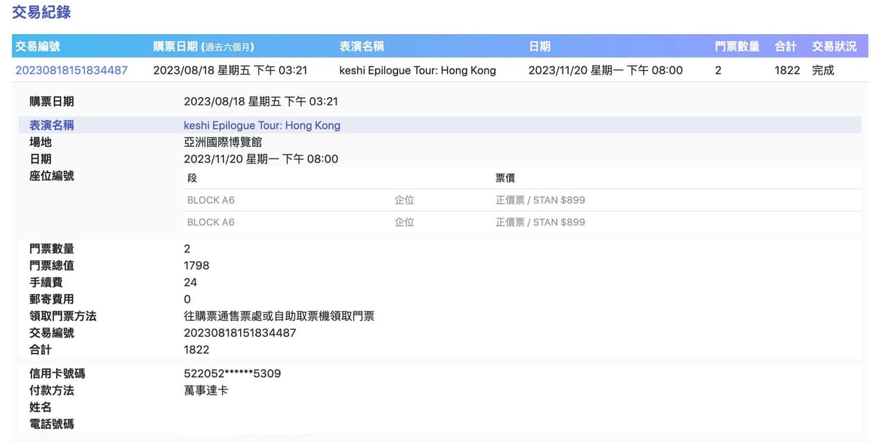Click the second BLOCK A6 seat row
Image resolution: width=888 pixels, height=447 pixels.
210,222
